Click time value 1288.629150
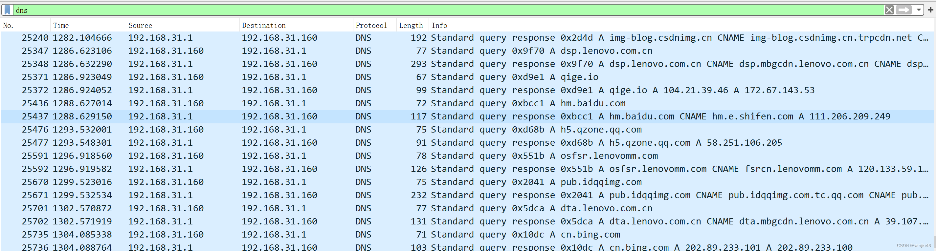This screenshot has width=936, height=251. [x=82, y=116]
